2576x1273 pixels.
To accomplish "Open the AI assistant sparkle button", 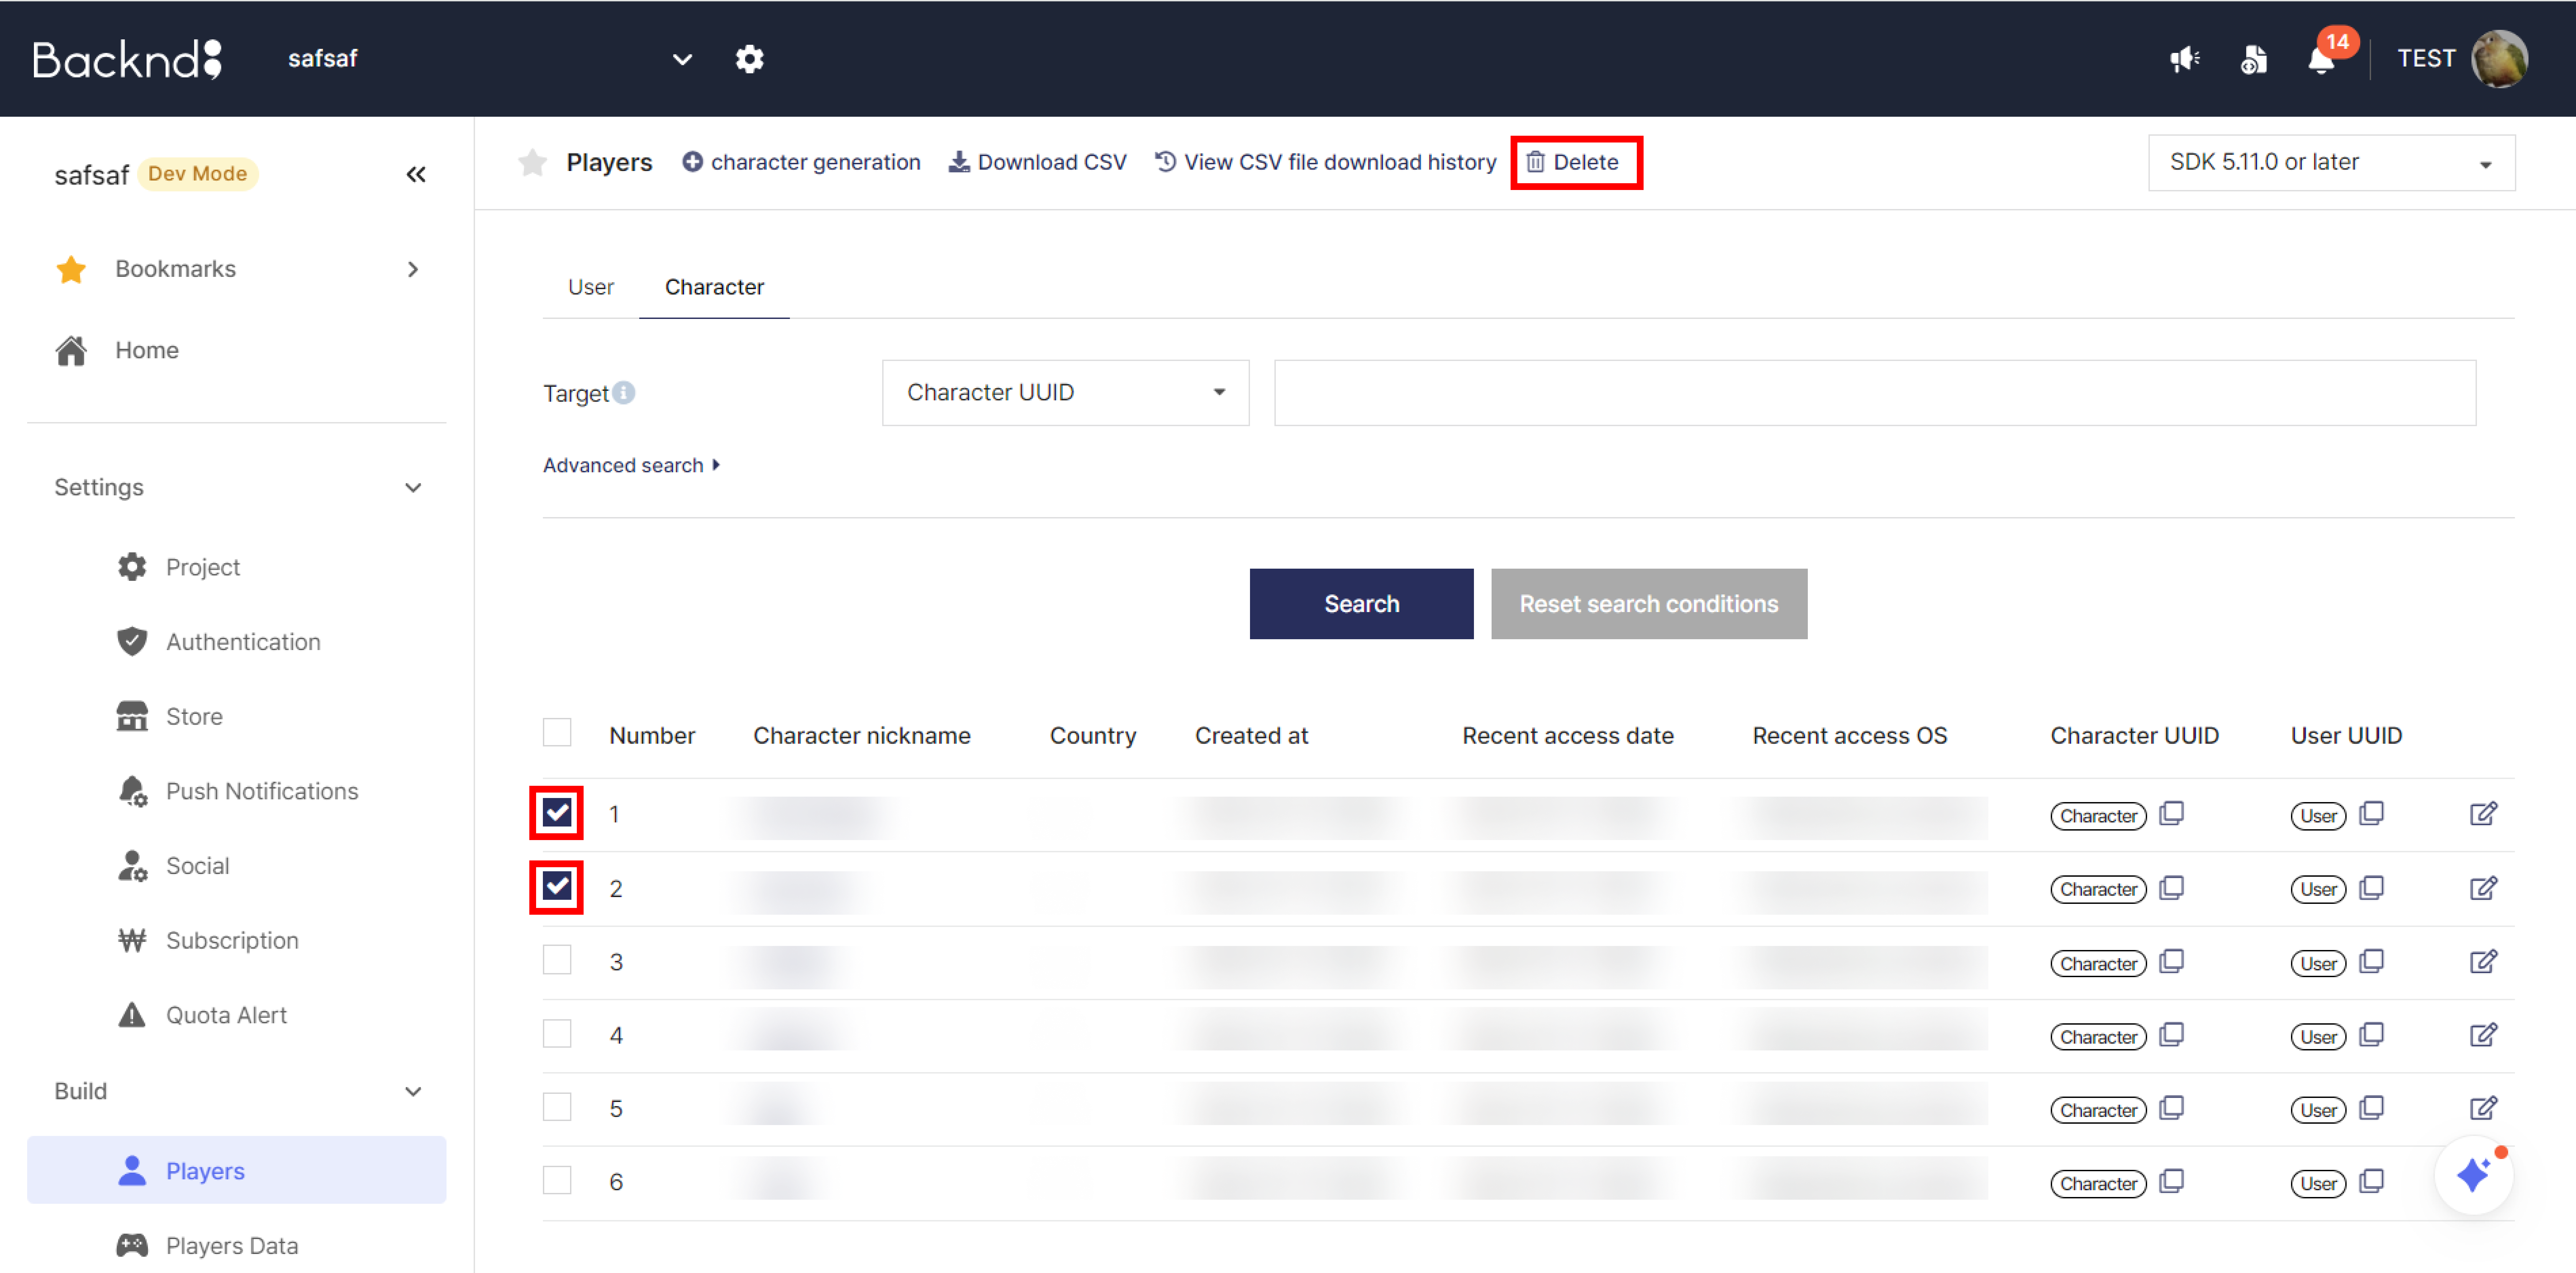I will pos(2474,1175).
